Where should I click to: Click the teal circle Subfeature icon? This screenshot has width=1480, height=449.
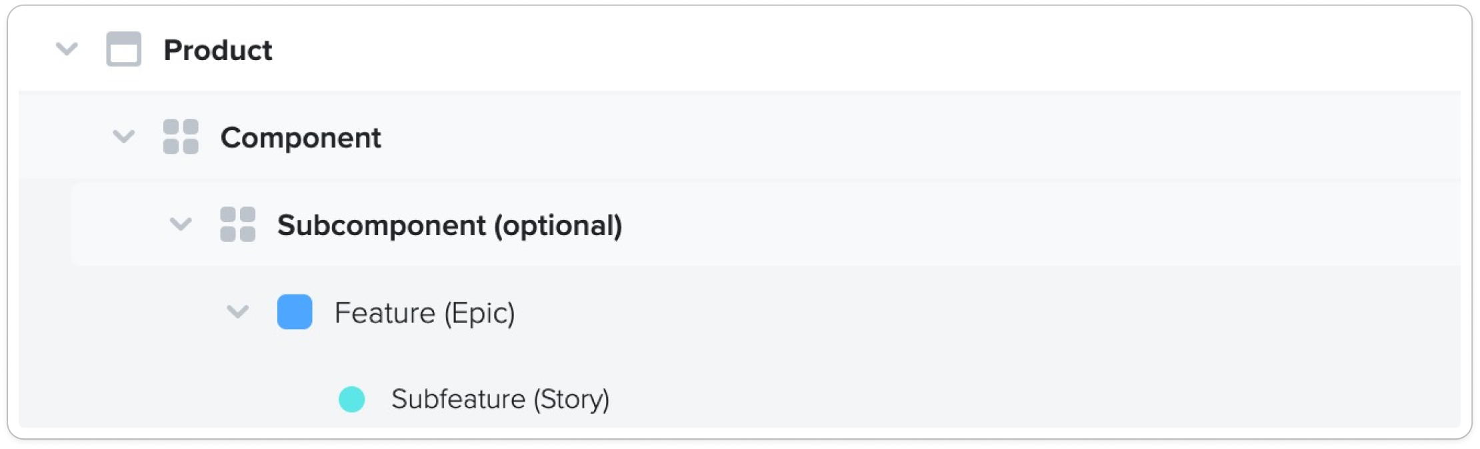tap(352, 399)
